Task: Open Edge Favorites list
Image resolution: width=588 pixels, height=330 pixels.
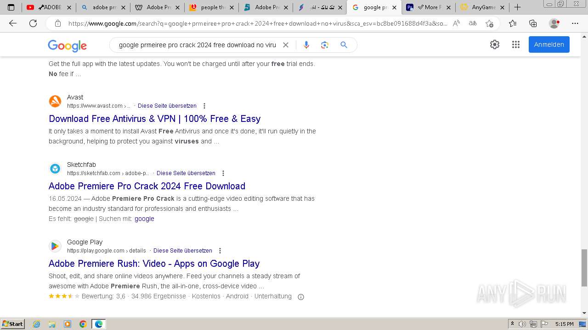Action: point(513,23)
